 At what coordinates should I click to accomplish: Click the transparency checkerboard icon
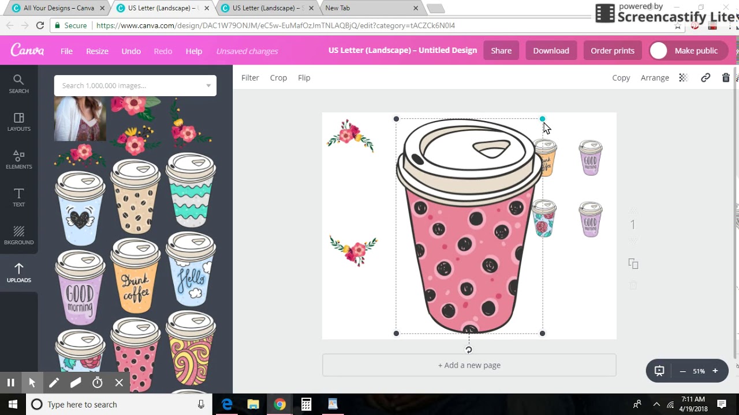[x=683, y=78]
